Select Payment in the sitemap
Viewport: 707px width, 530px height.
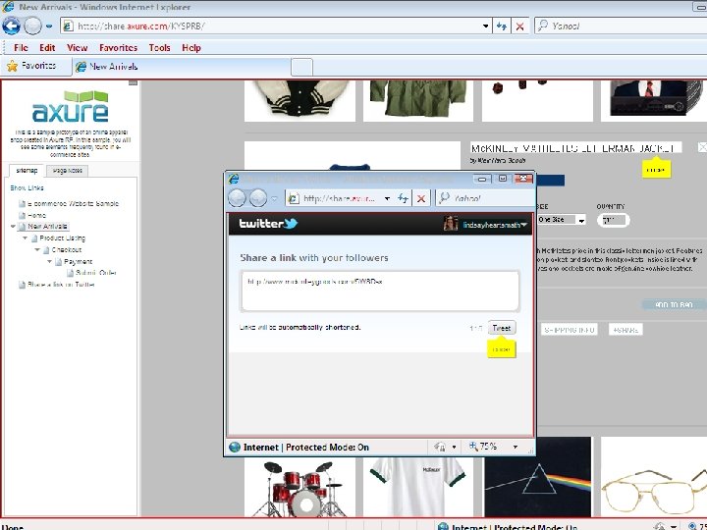point(78,261)
